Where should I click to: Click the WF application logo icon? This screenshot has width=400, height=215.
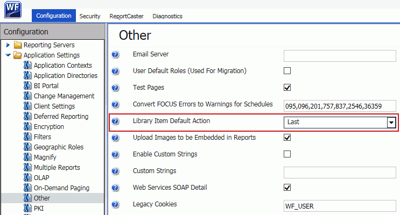13,10
